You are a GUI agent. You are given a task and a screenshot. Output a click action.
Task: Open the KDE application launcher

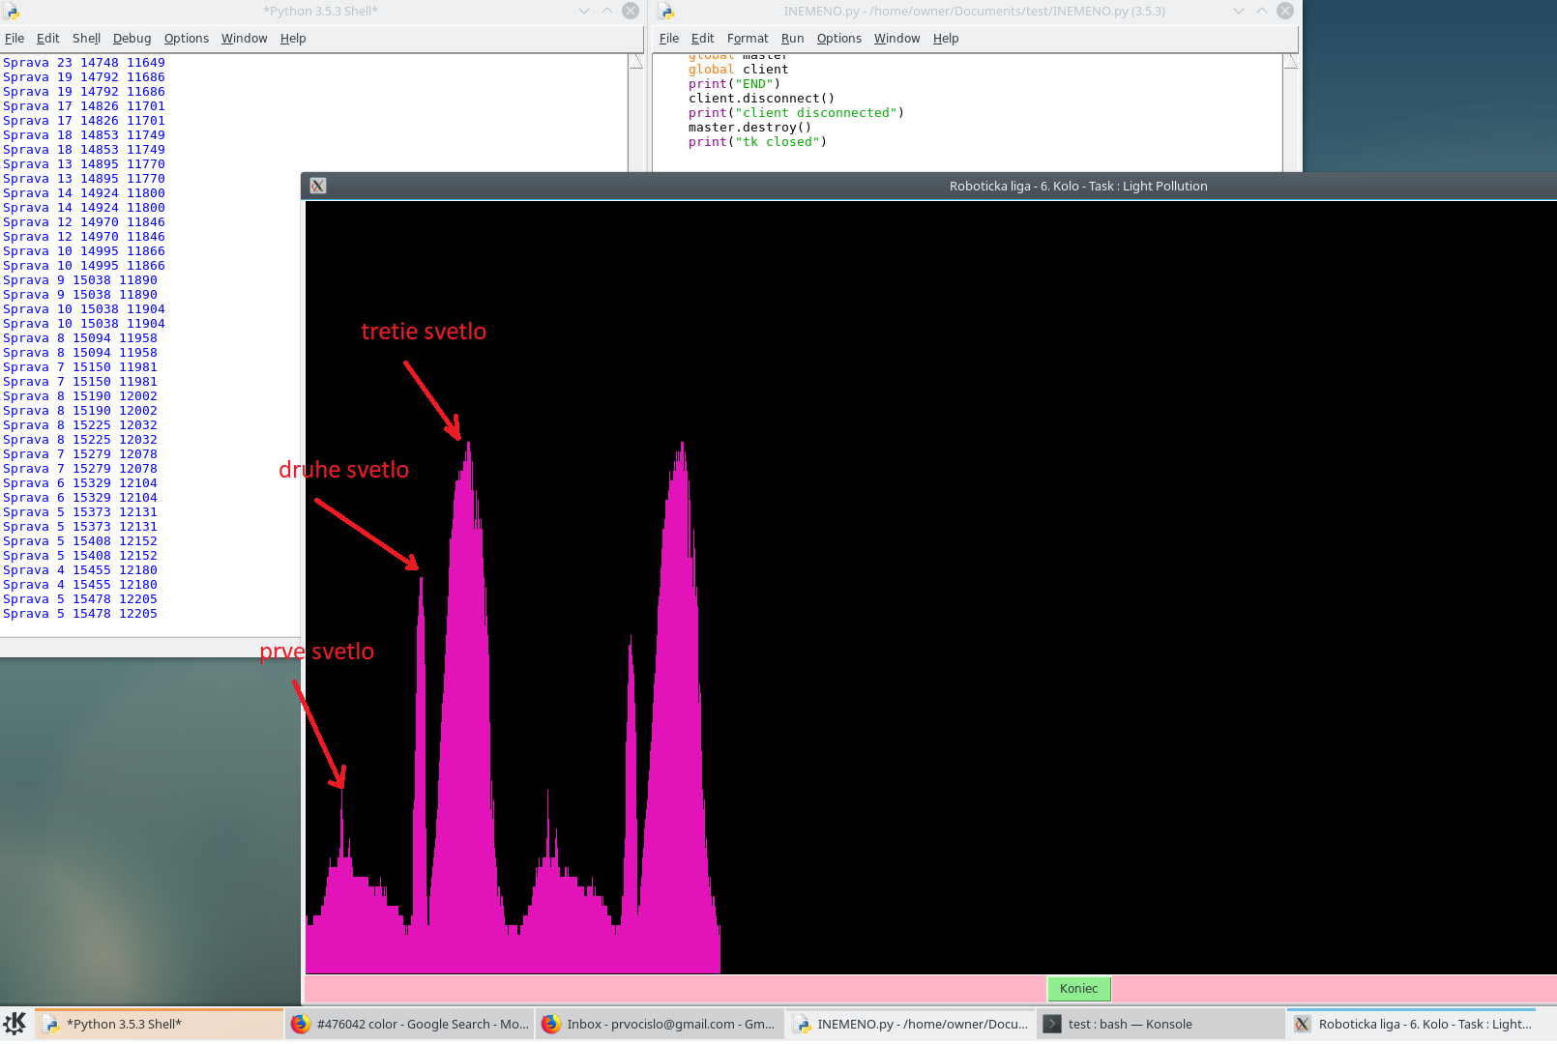pos(15,1024)
